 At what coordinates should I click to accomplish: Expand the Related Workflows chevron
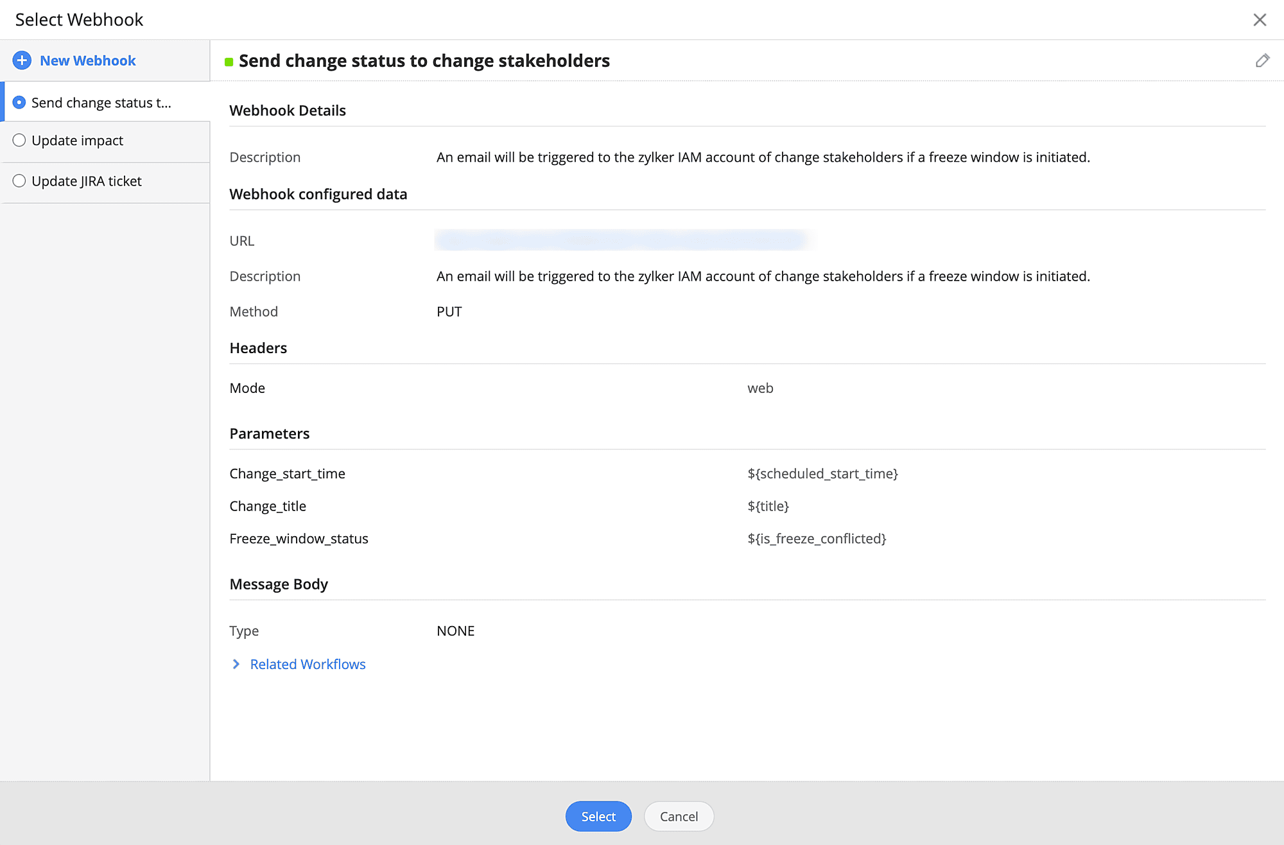click(x=236, y=664)
